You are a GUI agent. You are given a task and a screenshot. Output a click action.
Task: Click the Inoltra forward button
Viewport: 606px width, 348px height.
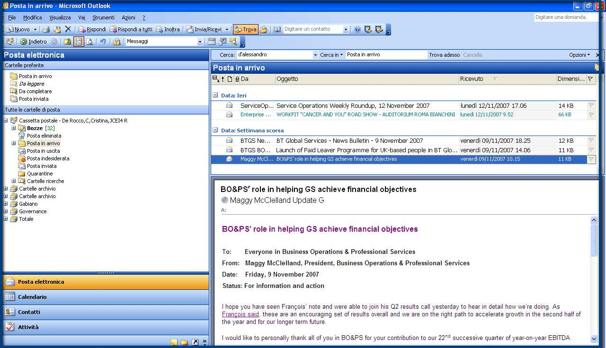[168, 29]
